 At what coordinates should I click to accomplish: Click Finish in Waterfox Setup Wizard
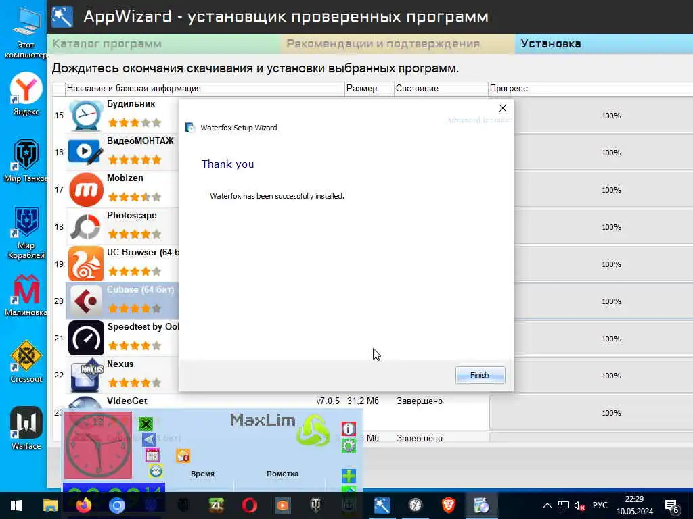[x=480, y=375]
